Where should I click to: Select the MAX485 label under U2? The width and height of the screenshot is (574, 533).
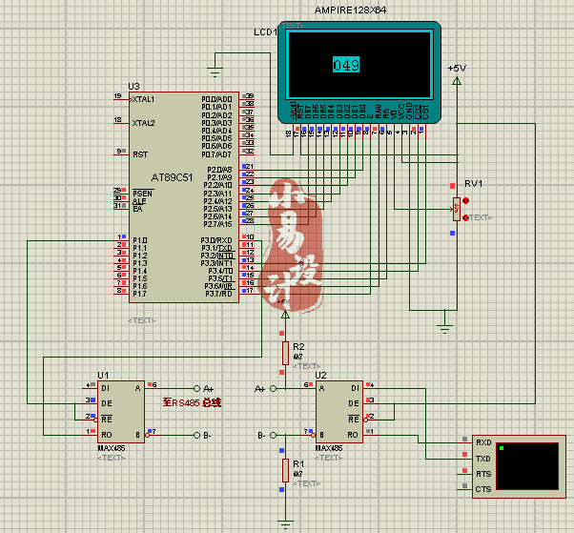(x=329, y=448)
